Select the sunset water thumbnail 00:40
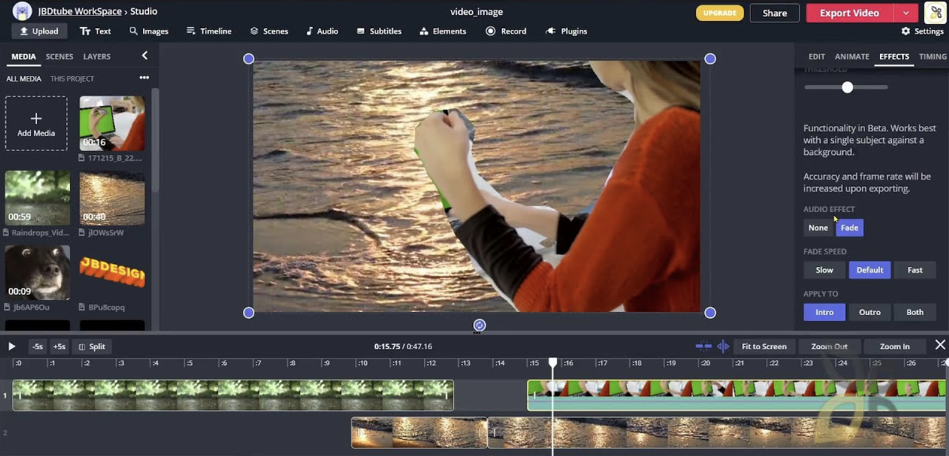 112,198
